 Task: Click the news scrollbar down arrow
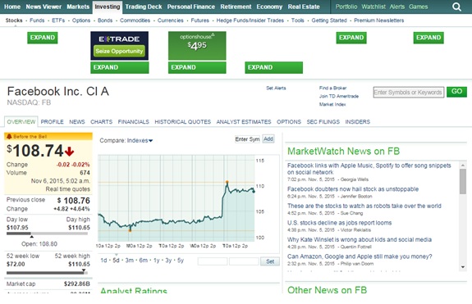pyautogui.click(x=463, y=267)
